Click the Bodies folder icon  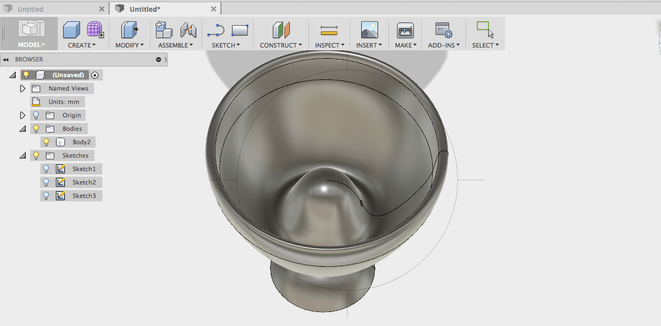tap(50, 129)
